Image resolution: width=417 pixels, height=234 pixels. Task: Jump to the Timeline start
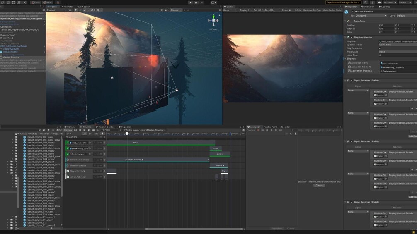[x=75, y=130]
